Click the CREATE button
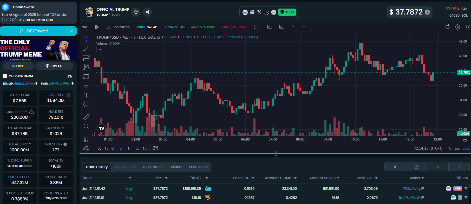This screenshot has height=204, width=471. pyautogui.click(x=54, y=66)
